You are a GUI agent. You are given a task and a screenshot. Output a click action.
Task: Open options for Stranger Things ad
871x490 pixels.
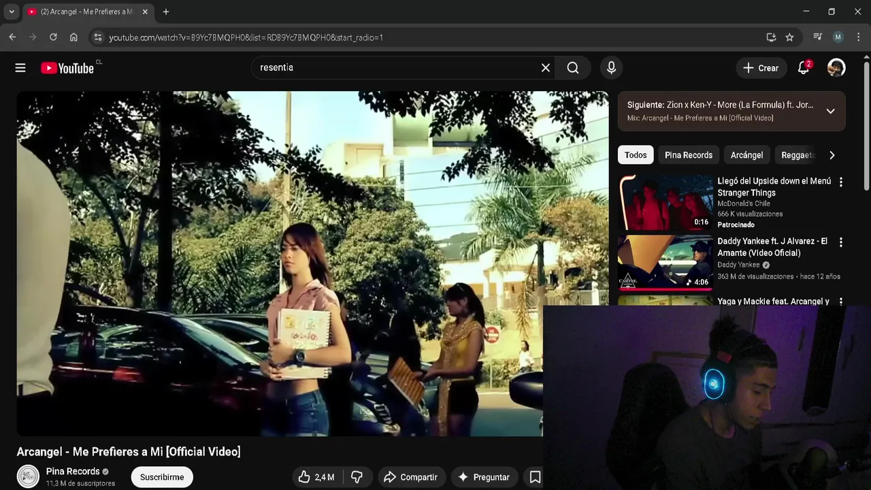click(x=841, y=182)
